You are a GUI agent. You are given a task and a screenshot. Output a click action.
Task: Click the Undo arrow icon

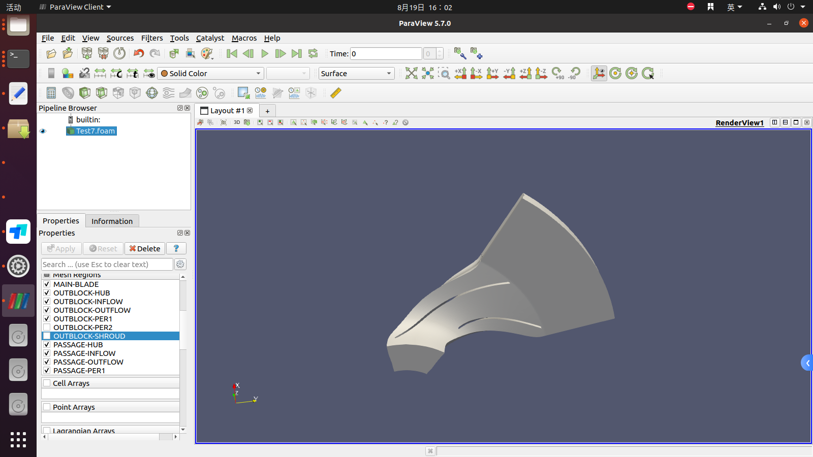[139, 54]
